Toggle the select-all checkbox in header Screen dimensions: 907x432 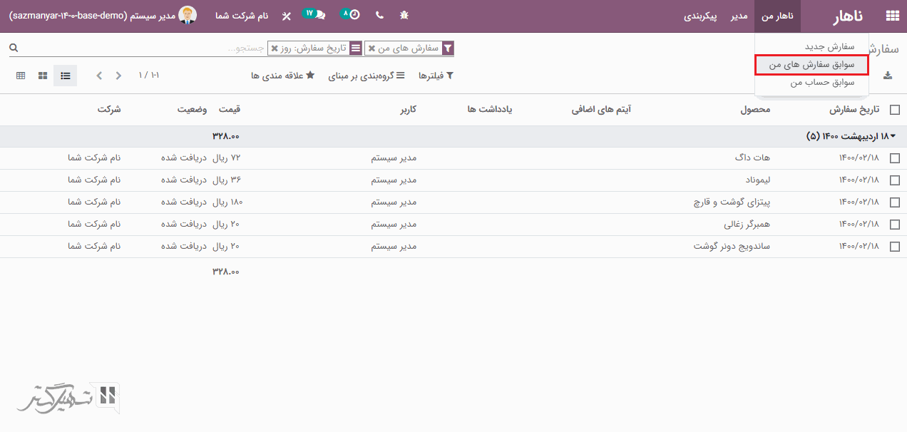pos(894,110)
